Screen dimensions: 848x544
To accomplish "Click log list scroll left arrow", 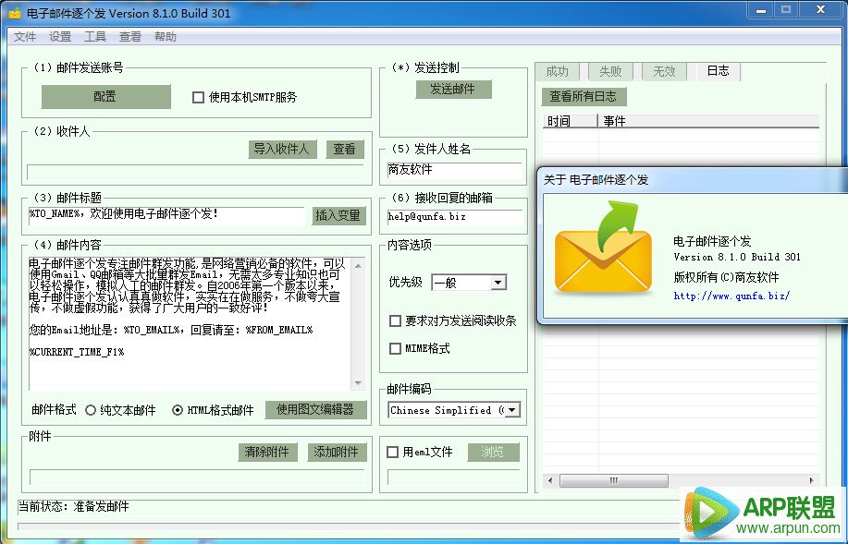I will (x=550, y=480).
